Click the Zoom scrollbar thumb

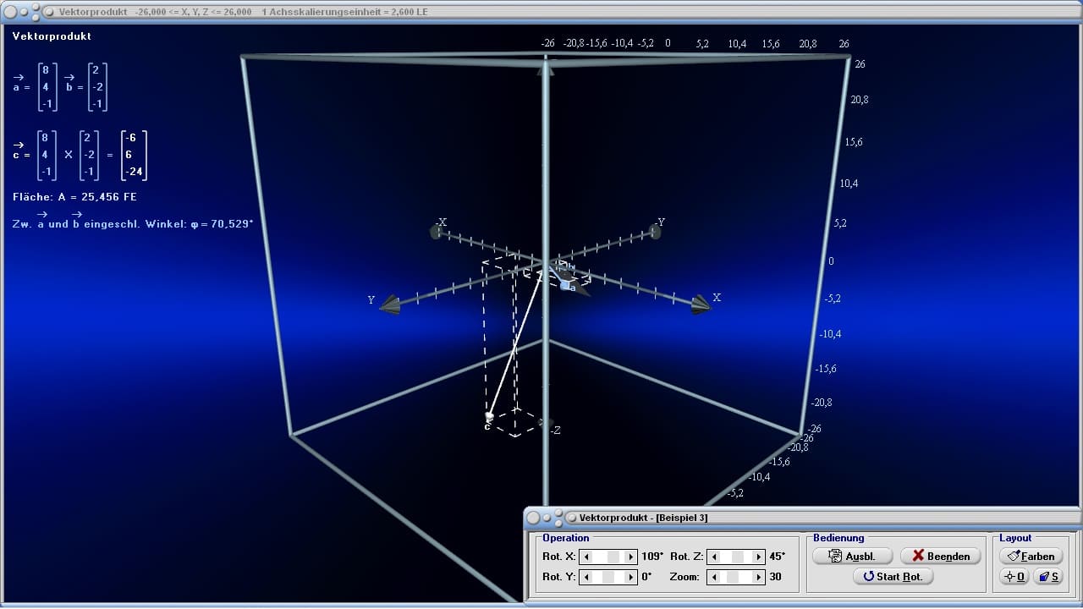[x=733, y=577]
